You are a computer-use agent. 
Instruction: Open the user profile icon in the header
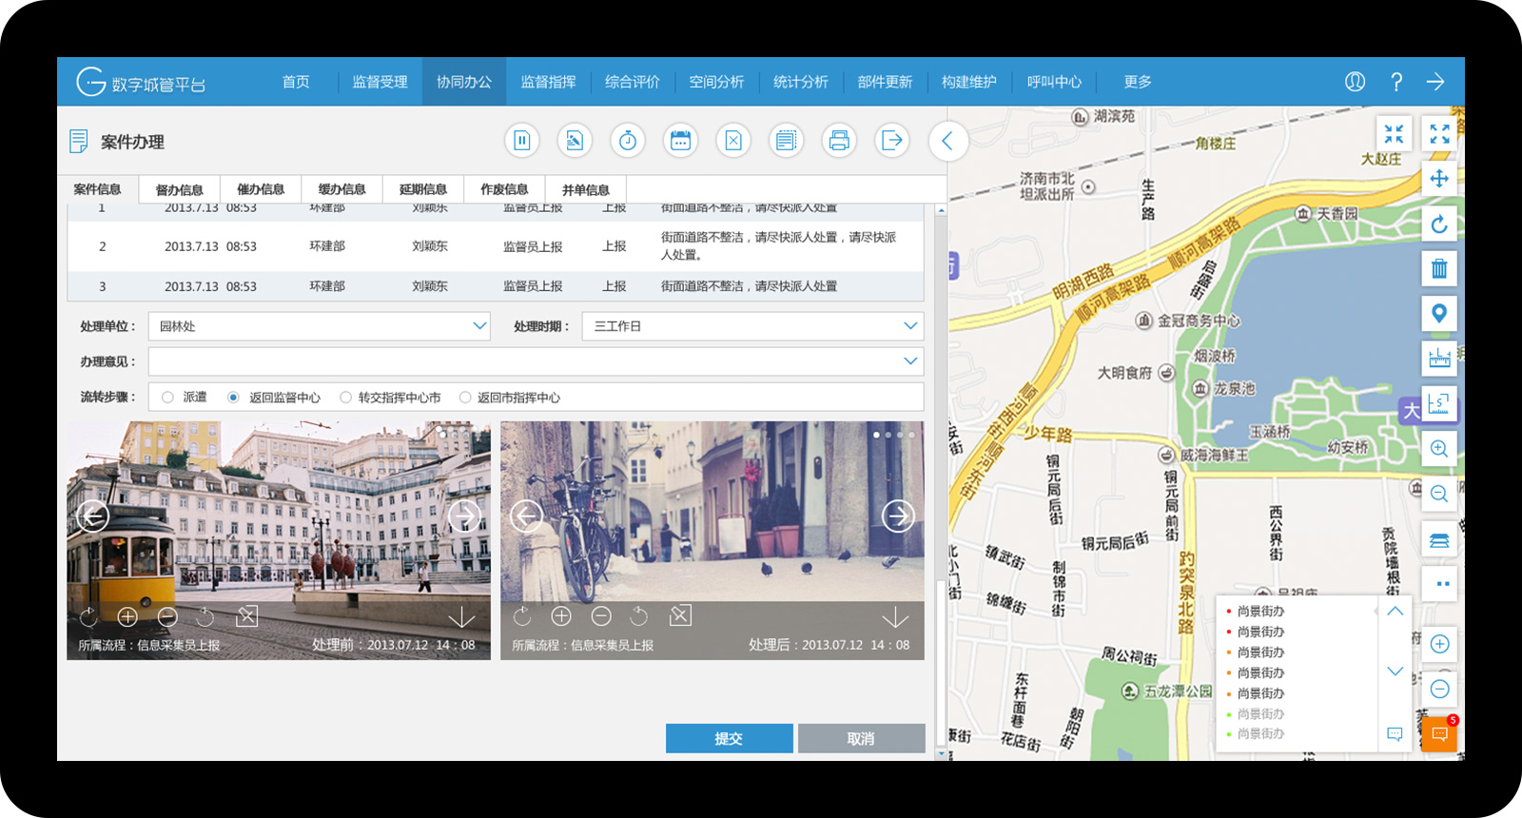pos(1355,82)
